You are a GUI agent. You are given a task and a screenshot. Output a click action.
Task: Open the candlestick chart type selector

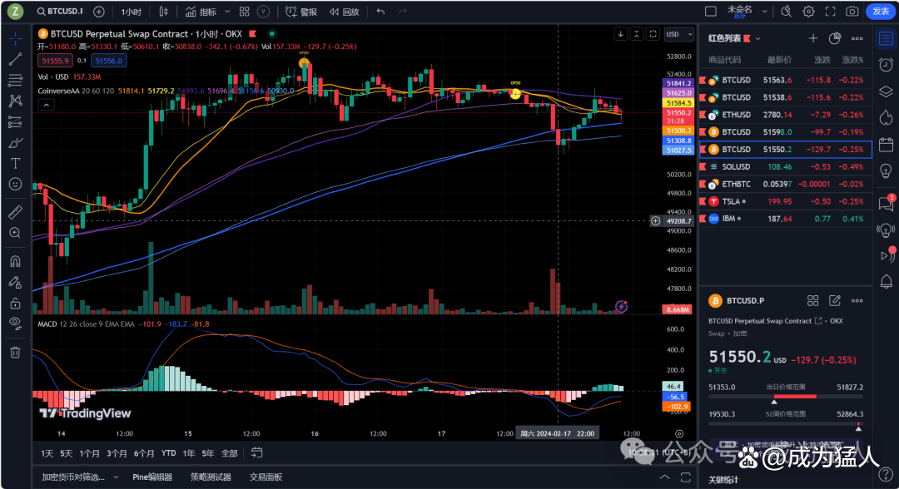coord(163,12)
